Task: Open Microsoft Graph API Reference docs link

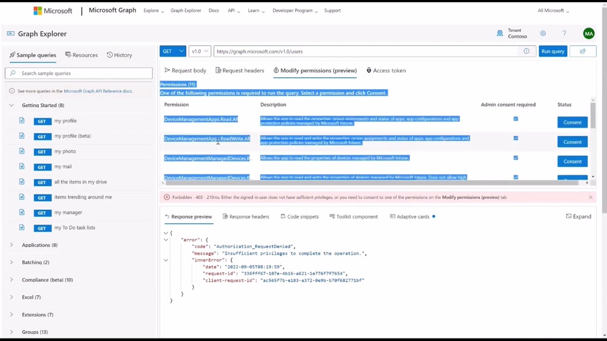Action: coord(98,91)
